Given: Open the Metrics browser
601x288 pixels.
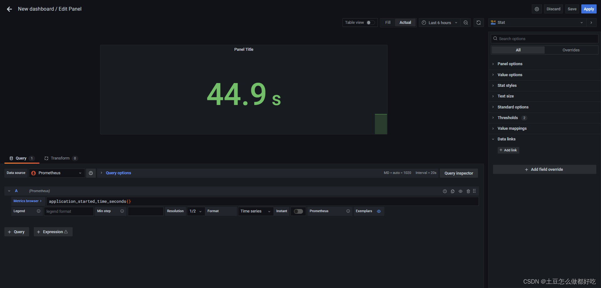Looking at the screenshot, I should pos(28,201).
